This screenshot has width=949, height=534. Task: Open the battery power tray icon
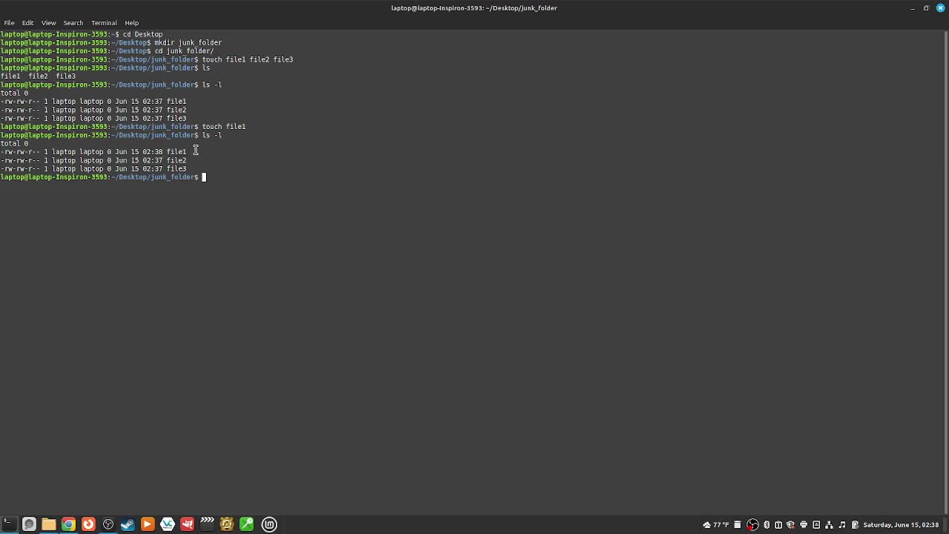[x=855, y=525]
